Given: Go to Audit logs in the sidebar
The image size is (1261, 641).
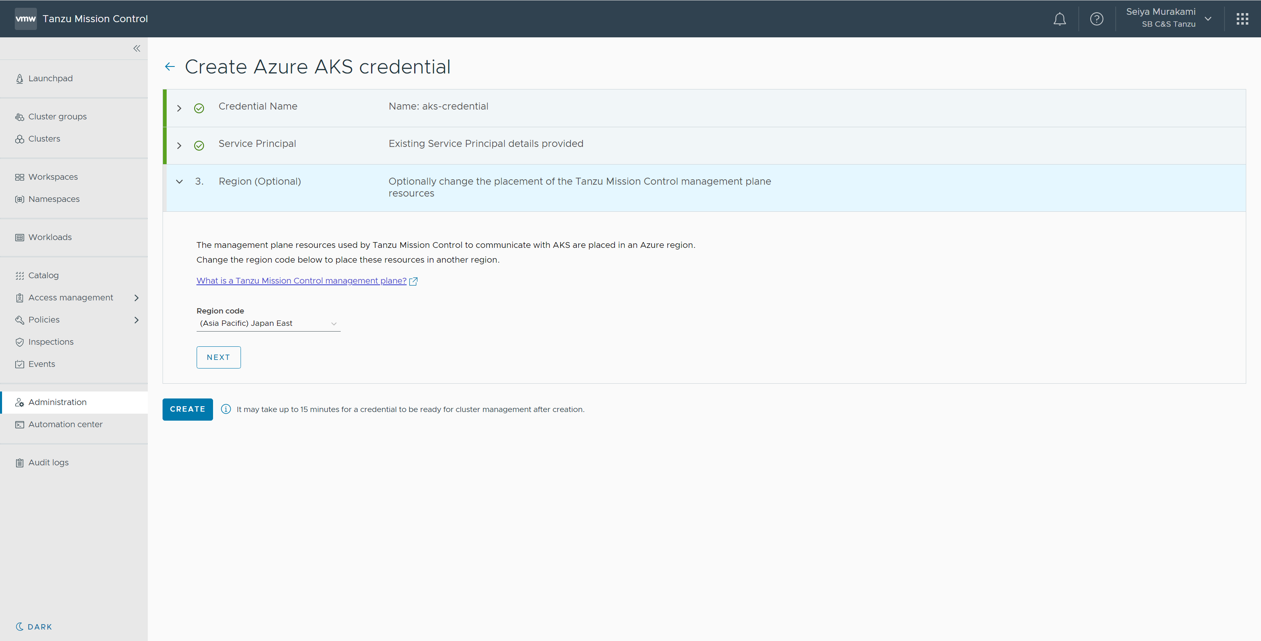Looking at the screenshot, I should (48, 462).
